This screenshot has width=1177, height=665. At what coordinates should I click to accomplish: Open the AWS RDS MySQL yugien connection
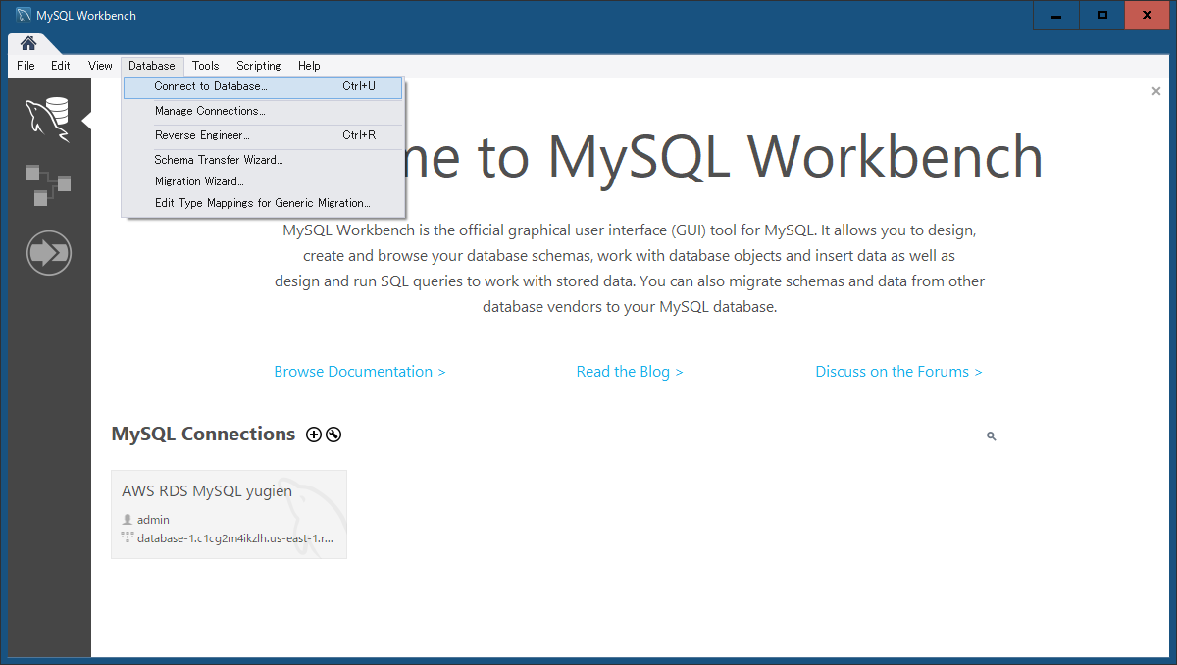point(229,514)
